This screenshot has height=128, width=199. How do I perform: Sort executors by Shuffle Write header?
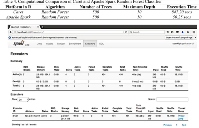point(171,110)
